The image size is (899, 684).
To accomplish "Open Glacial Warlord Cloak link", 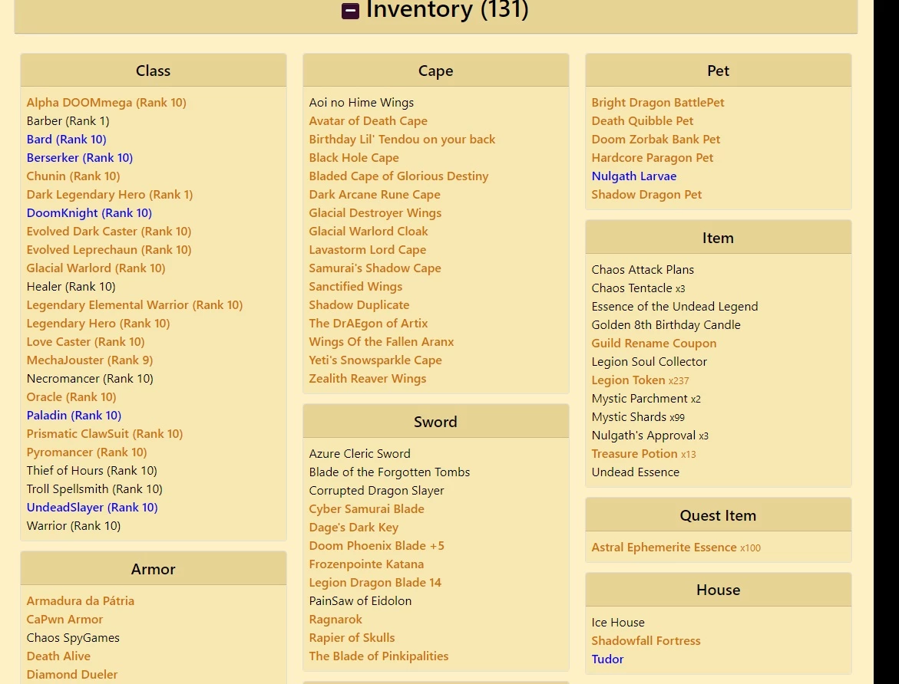I will 369,232.
